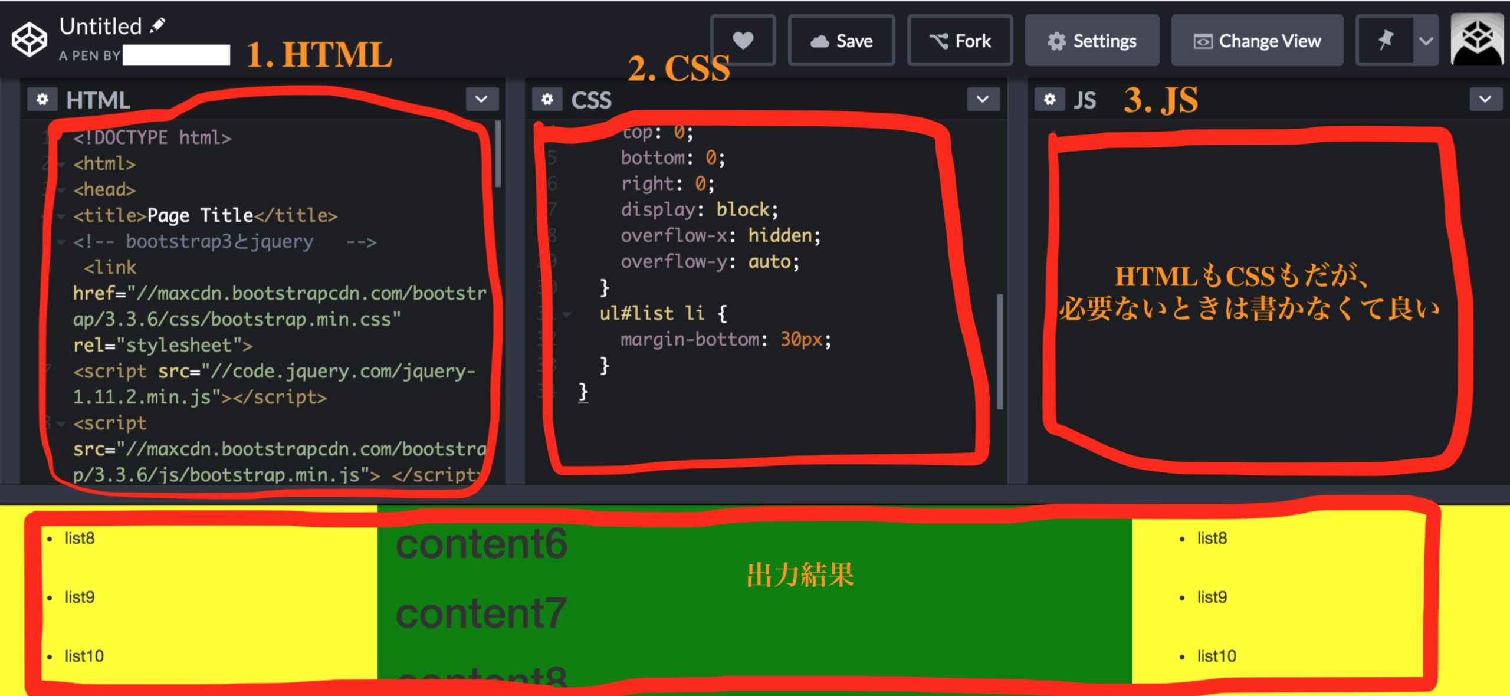Screen dimensions: 1510x696
Task: Expand the HTML panel dropdown chevron
Action: tap(481, 100)
